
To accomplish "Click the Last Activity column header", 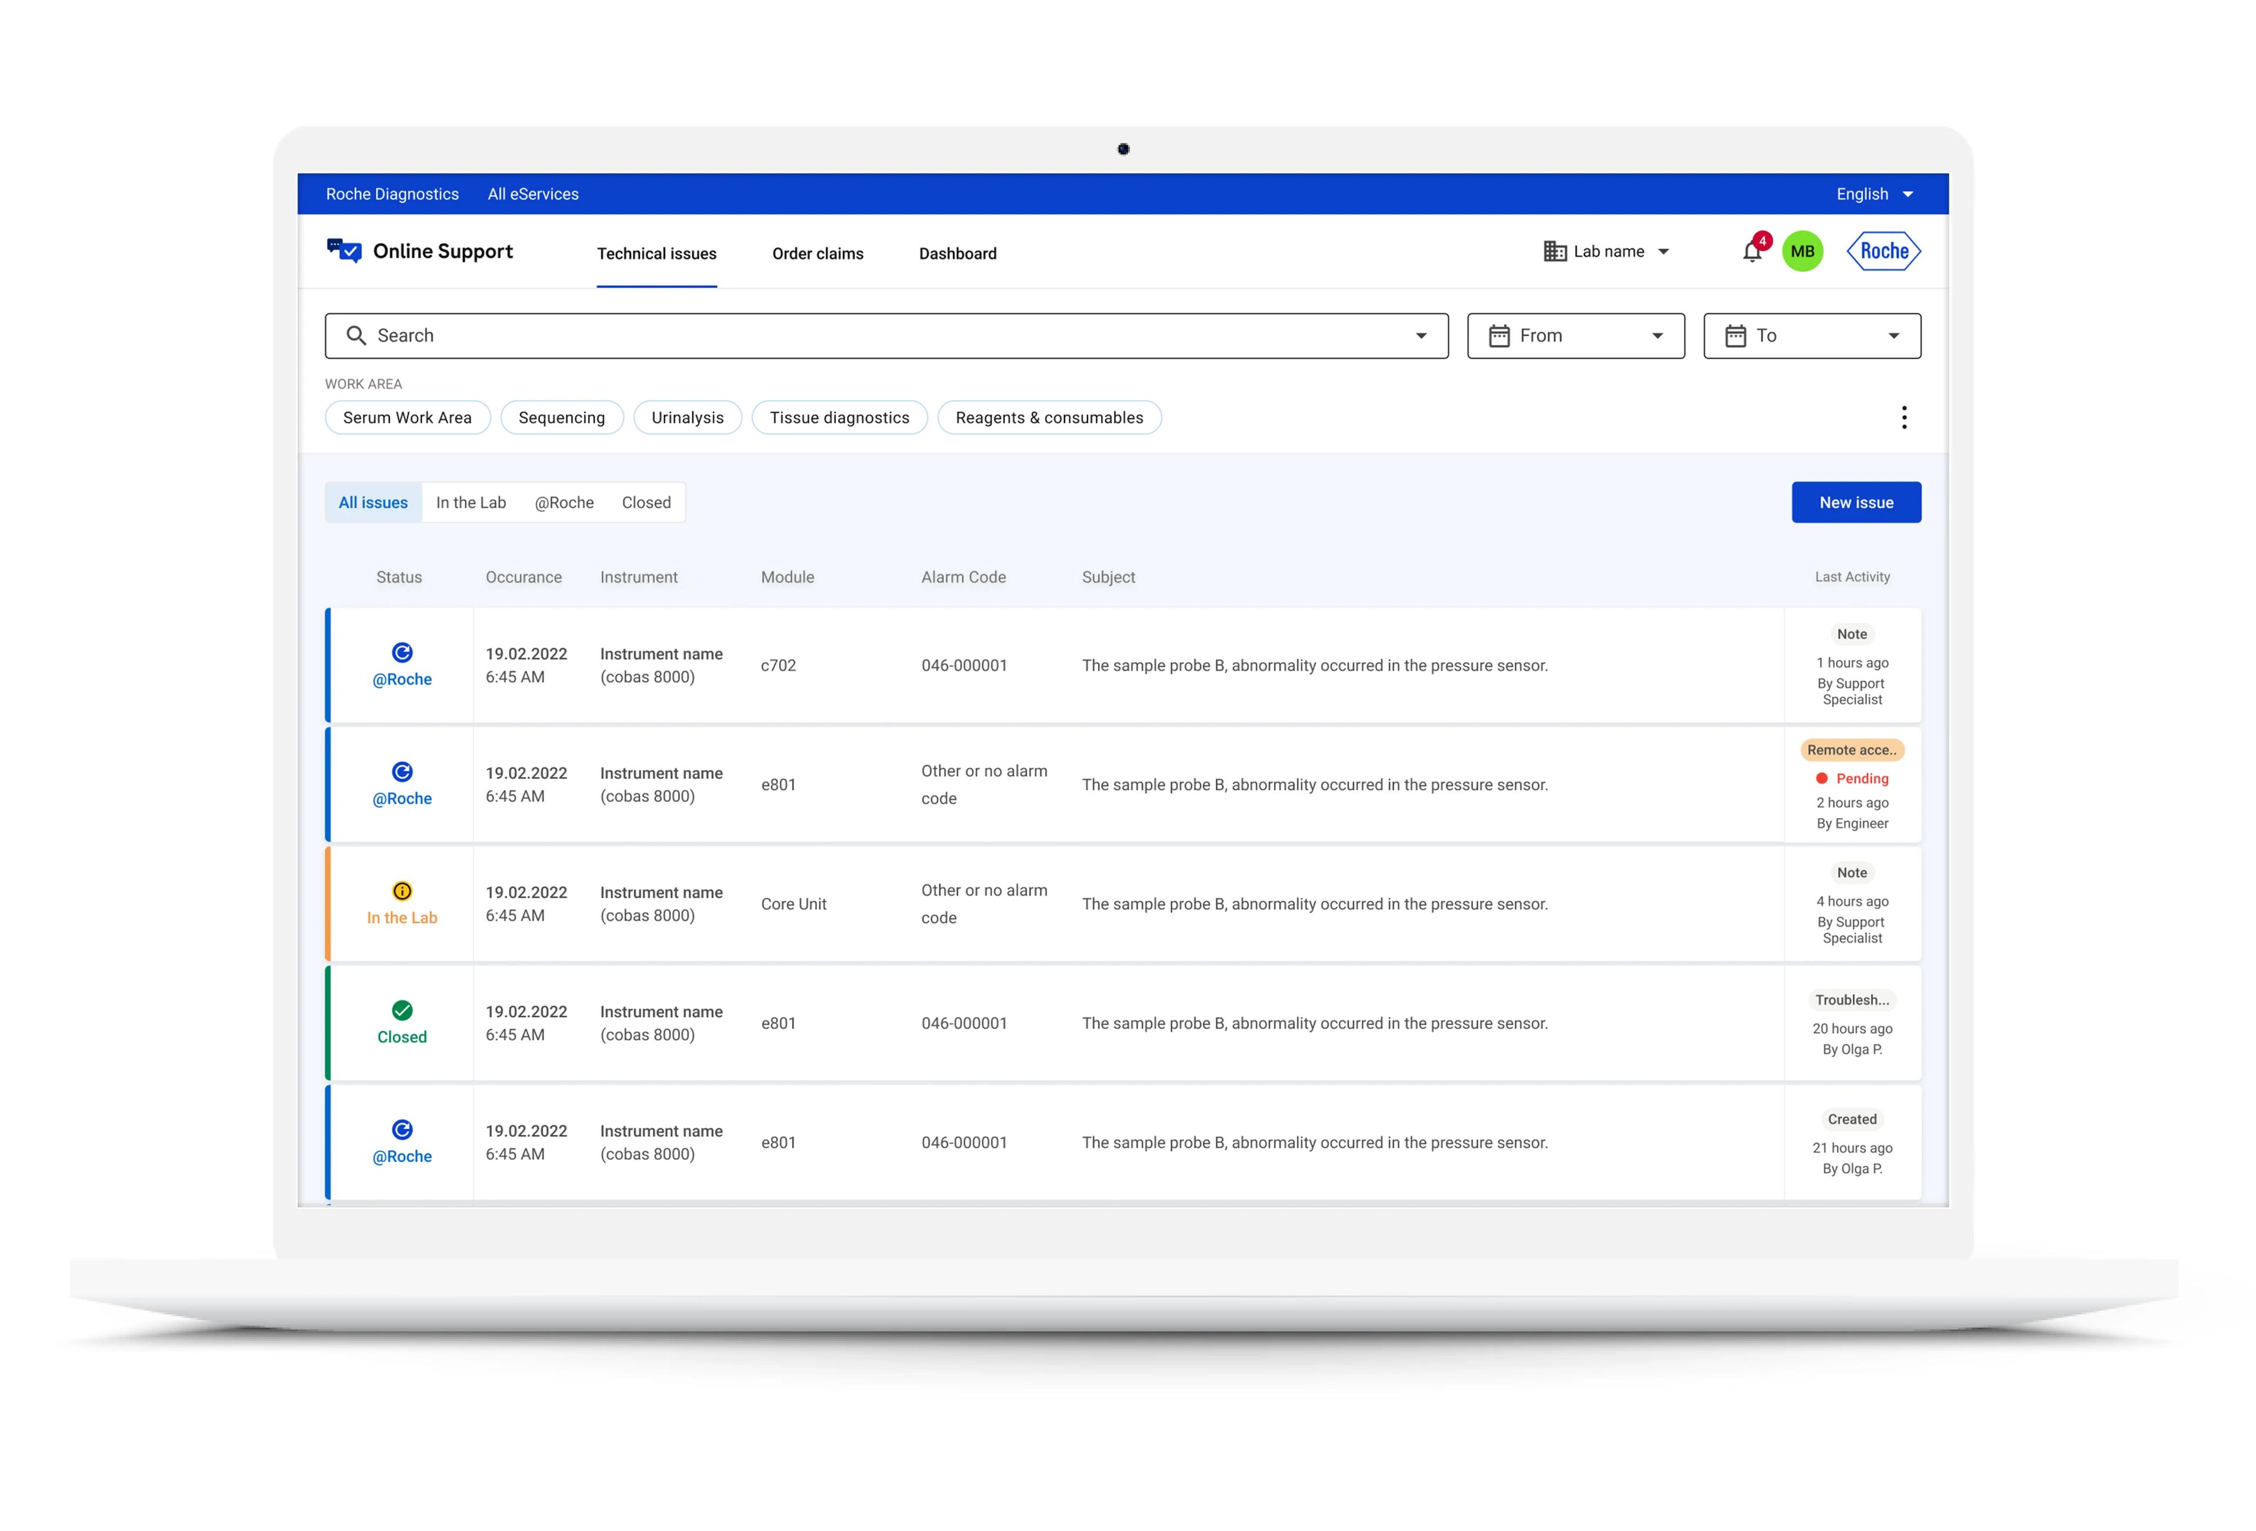I will (1852, 578).
